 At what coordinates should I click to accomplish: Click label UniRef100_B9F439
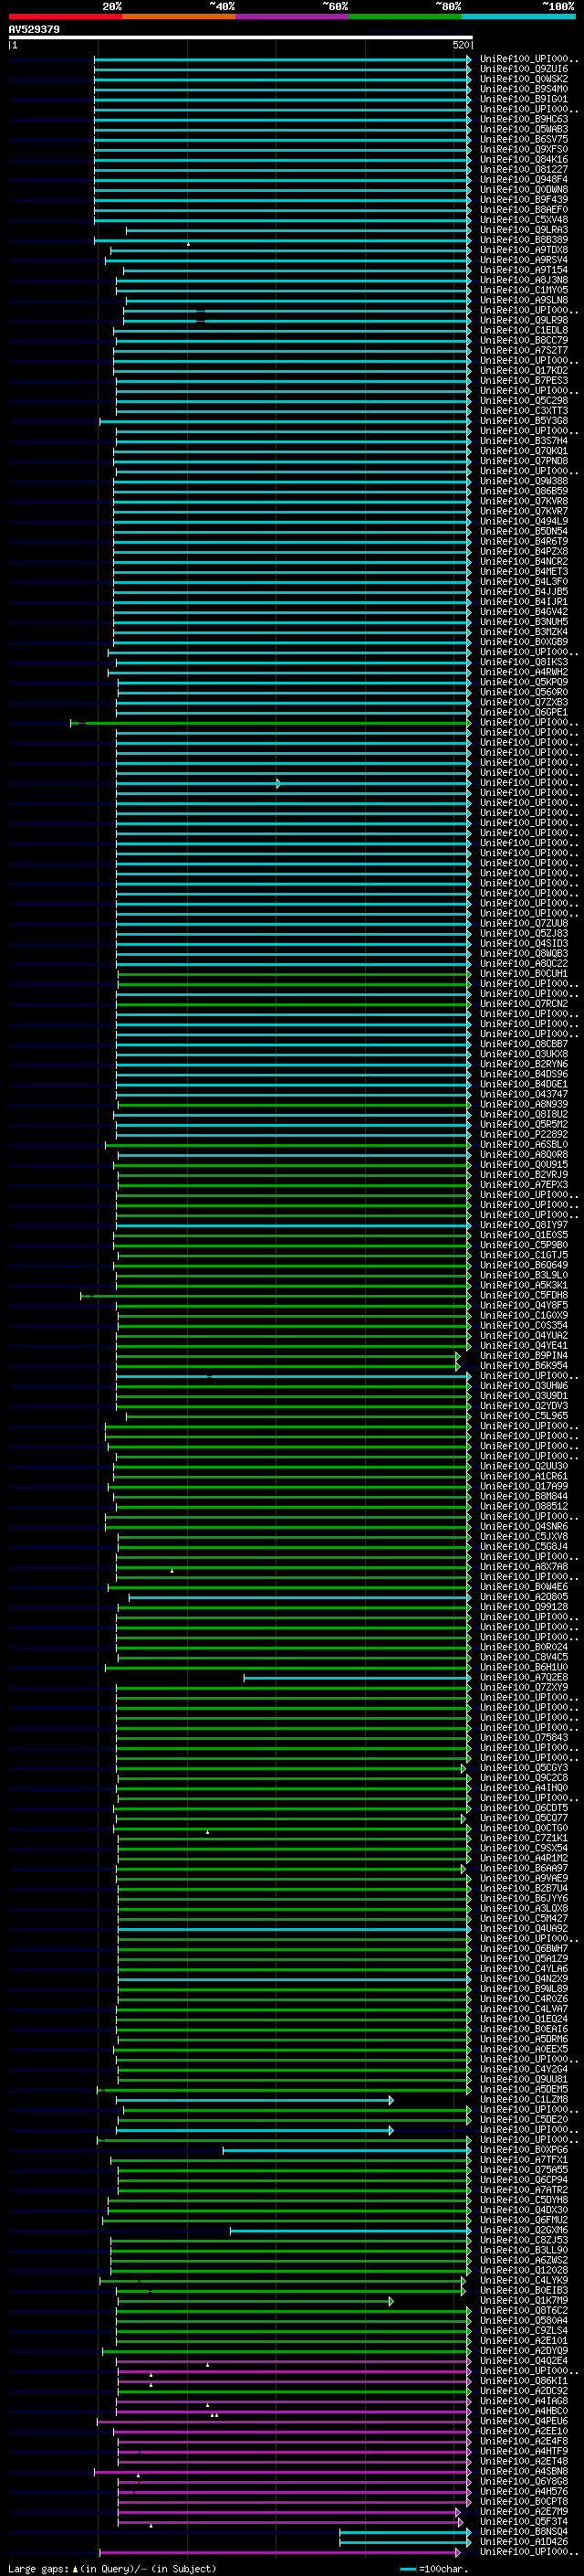coord(524,199)
